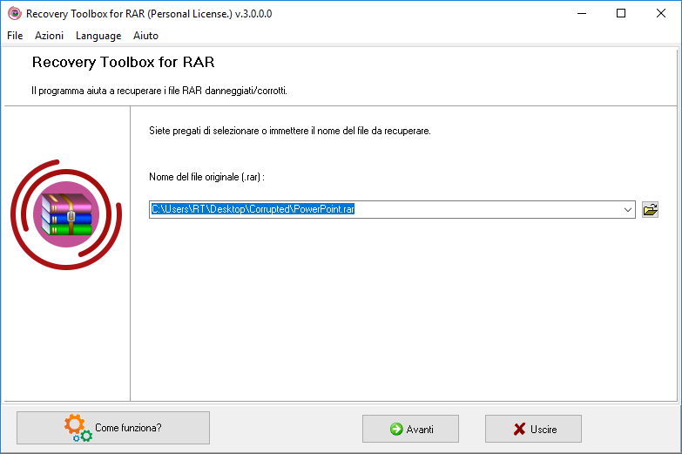Click the Avanti button
Image resolution: width=682 pixels, height=454 pixels.
410,430
